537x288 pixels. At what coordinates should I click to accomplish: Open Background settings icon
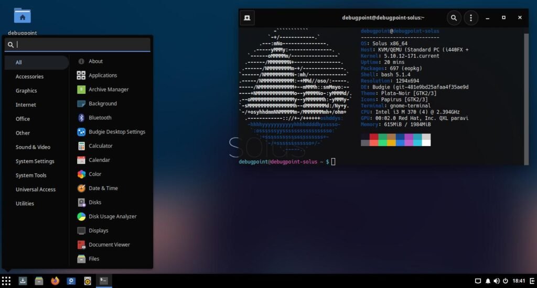pos(81,104)
